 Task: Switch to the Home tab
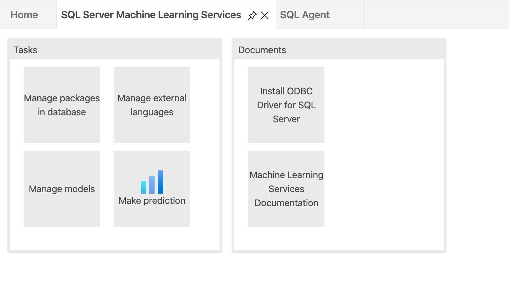24,15
